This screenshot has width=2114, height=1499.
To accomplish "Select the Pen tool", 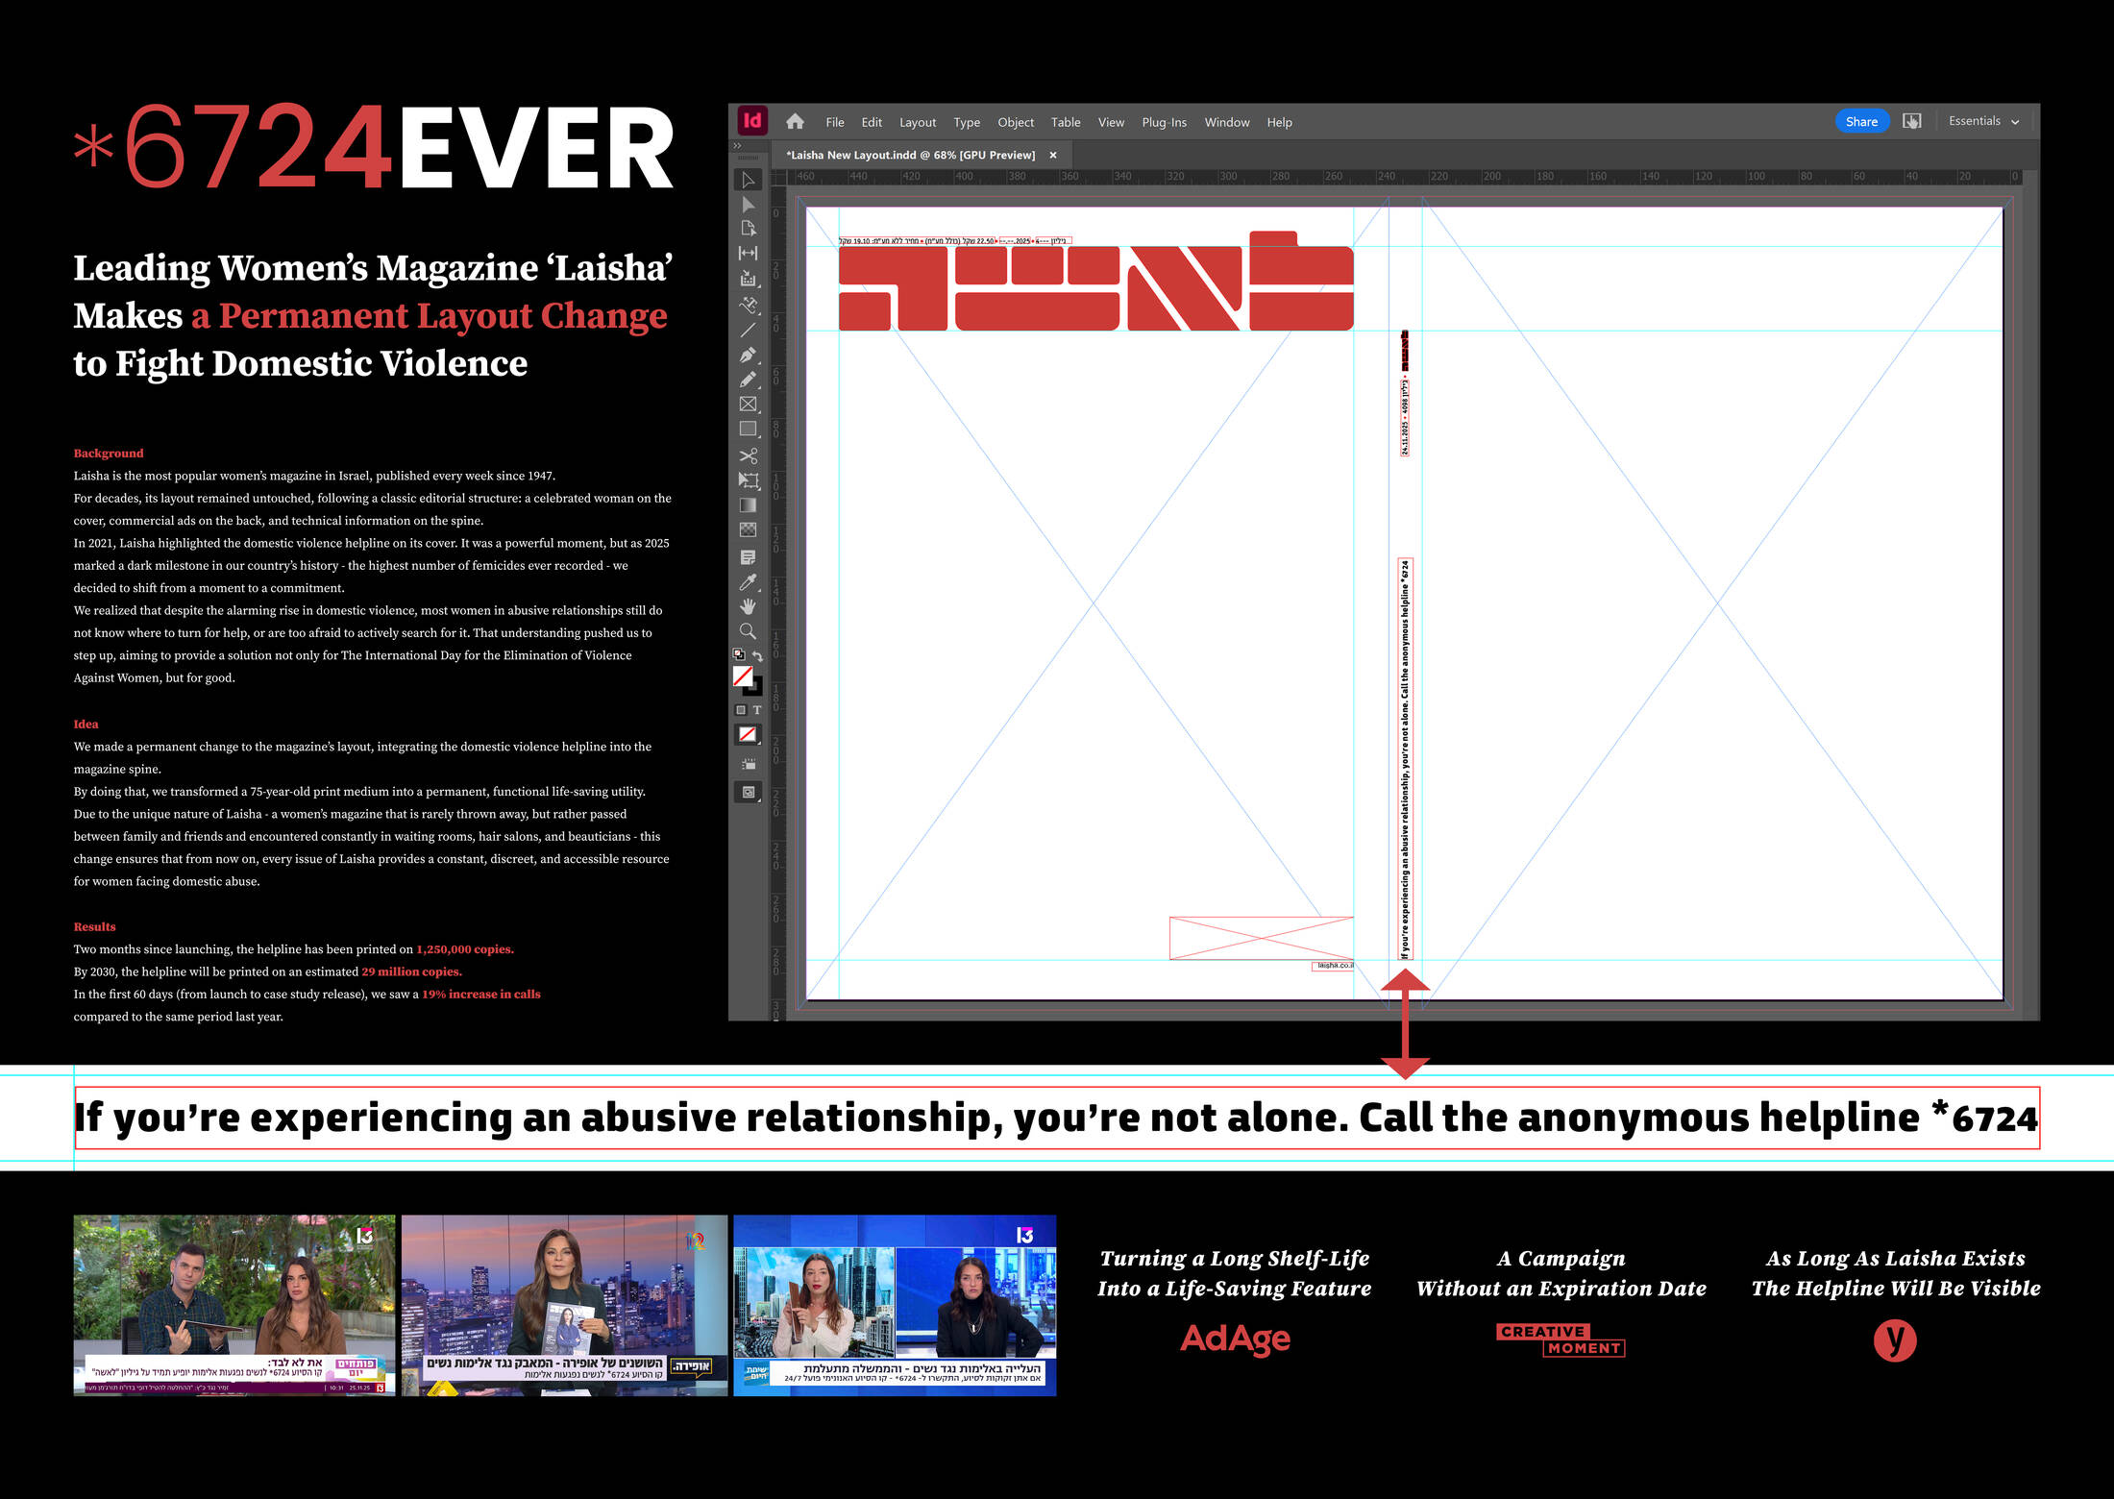I will point(748,355).
